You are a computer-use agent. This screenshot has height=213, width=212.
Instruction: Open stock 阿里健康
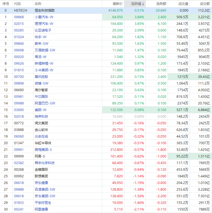click(x=41, y=209)
